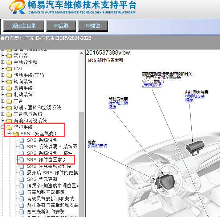Click document icon for SRS 系统说明 - 系统图
The width and height of the screenshot is (220, 217).
(22, 147)
